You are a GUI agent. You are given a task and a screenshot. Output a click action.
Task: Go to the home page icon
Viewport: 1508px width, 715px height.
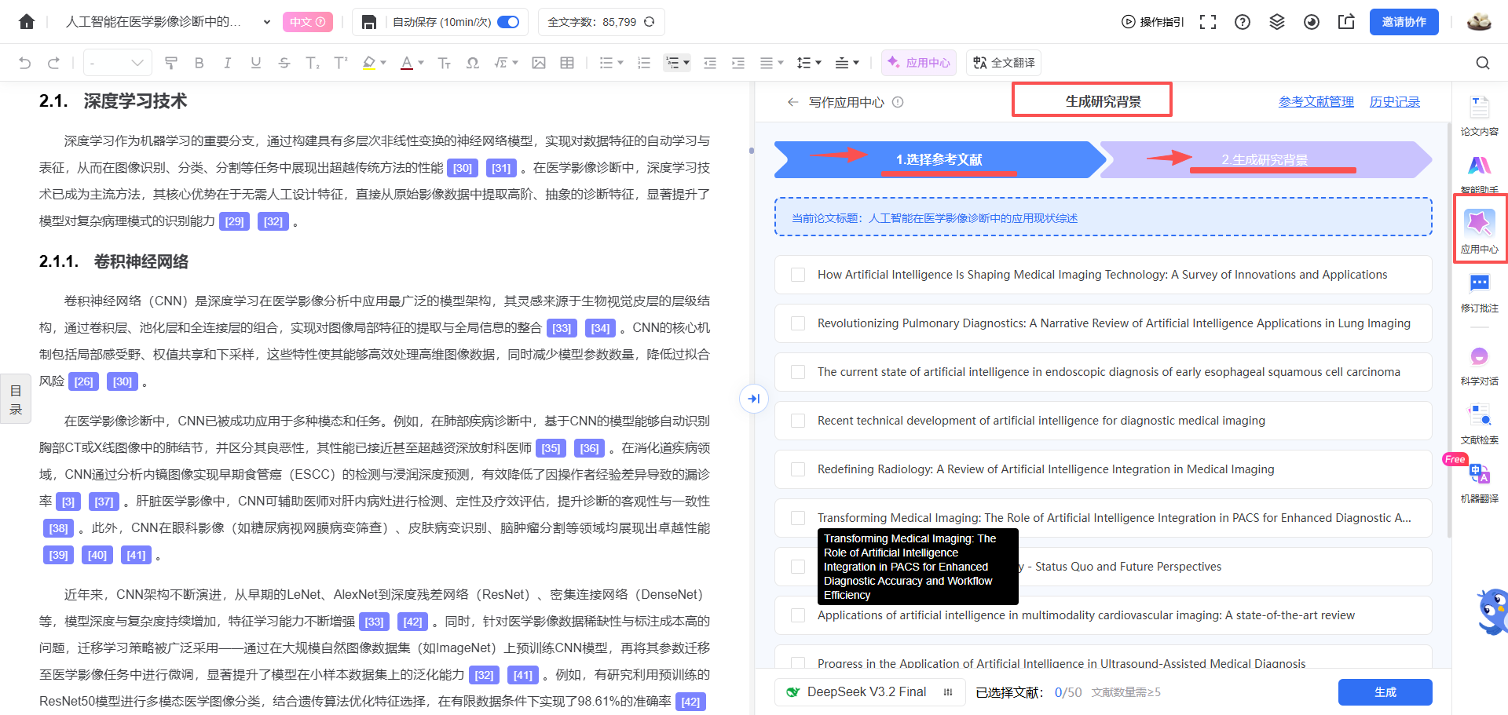point(27,21)
